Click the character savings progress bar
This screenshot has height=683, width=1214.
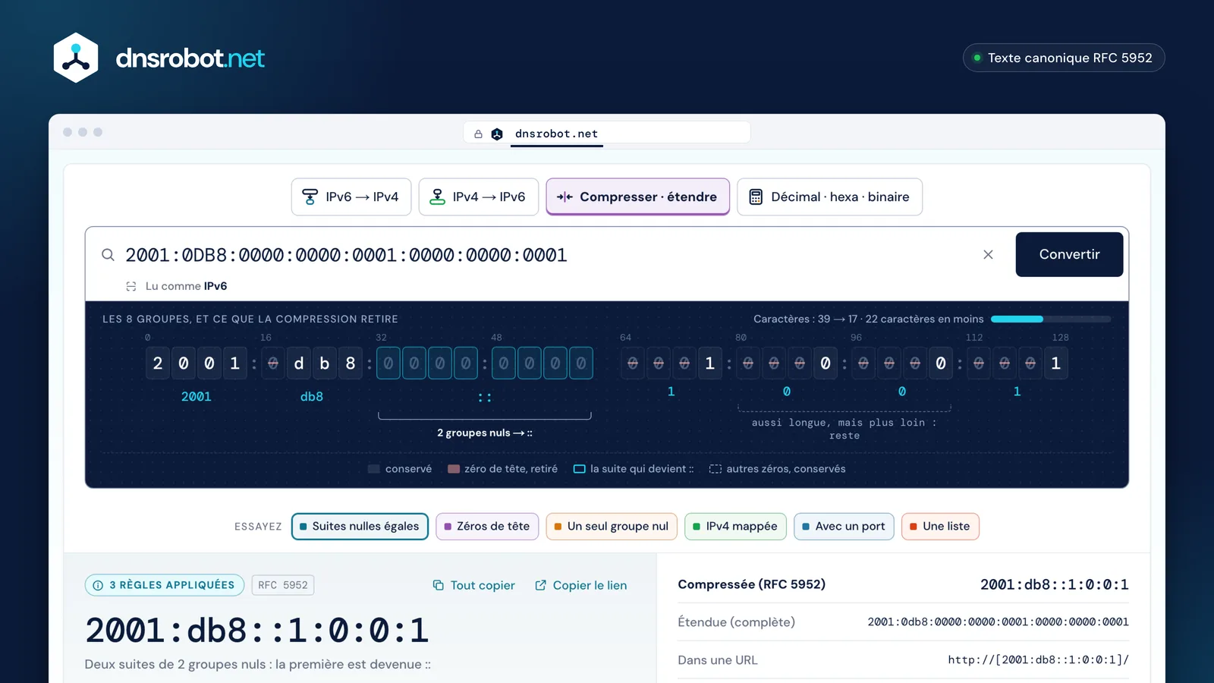tap(1051, 319)
